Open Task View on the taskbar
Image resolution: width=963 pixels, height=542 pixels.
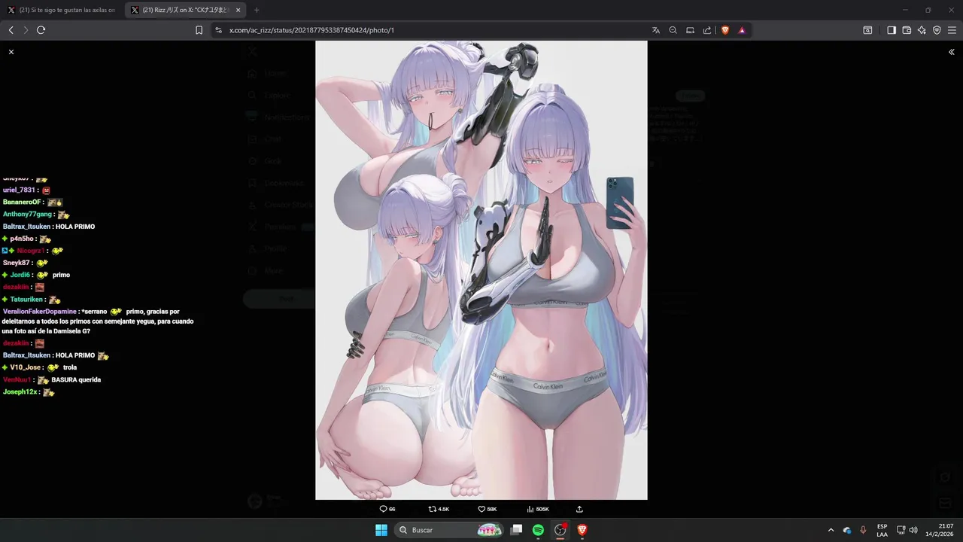516,530
